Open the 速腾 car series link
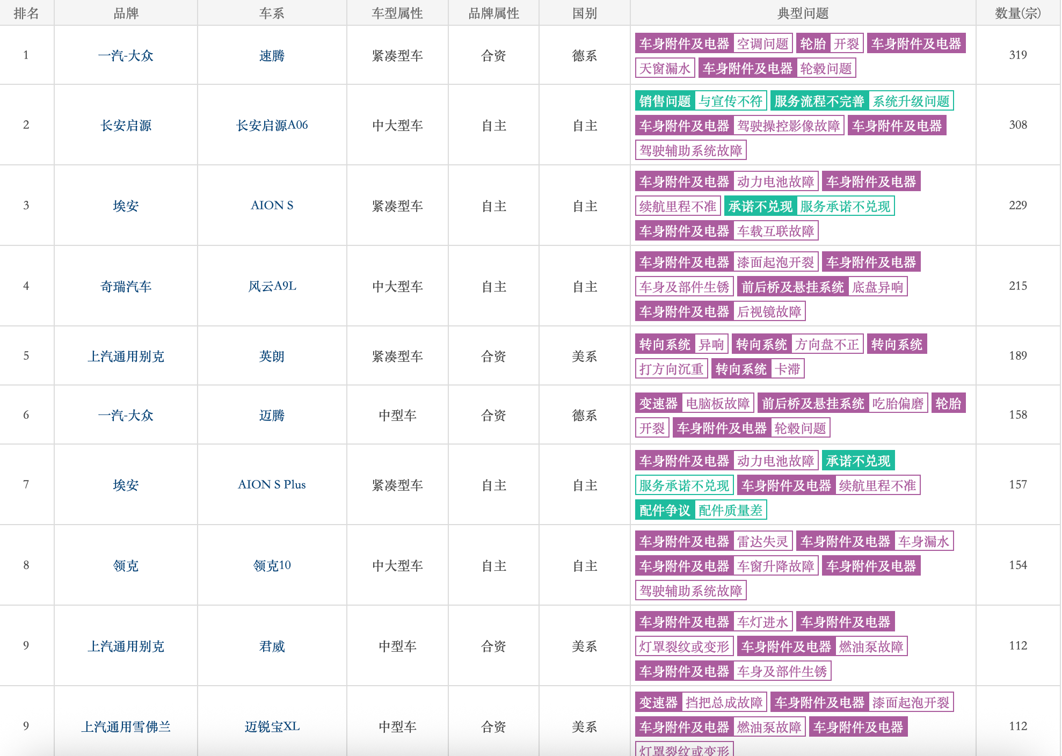1062x756 pixels. coord(272,55)
